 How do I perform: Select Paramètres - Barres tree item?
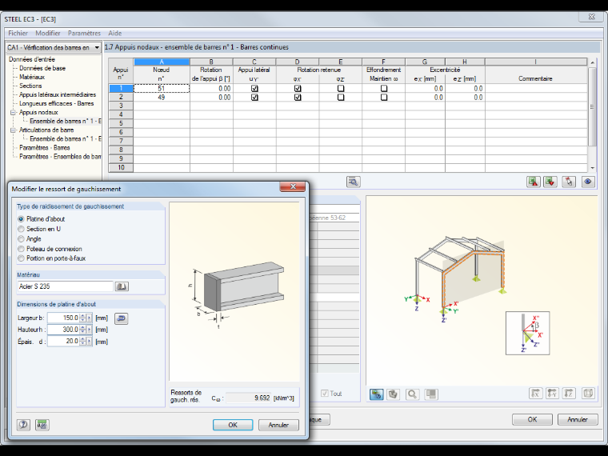(45, 148)
